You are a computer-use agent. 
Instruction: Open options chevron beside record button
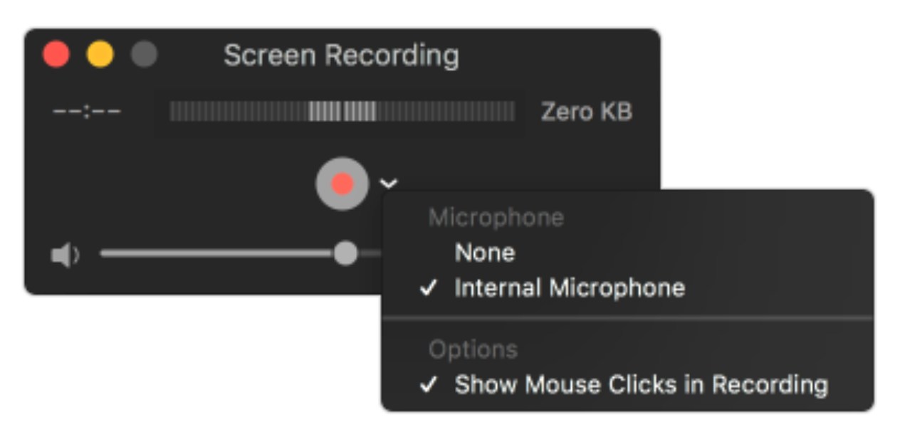tap(389, 184)
